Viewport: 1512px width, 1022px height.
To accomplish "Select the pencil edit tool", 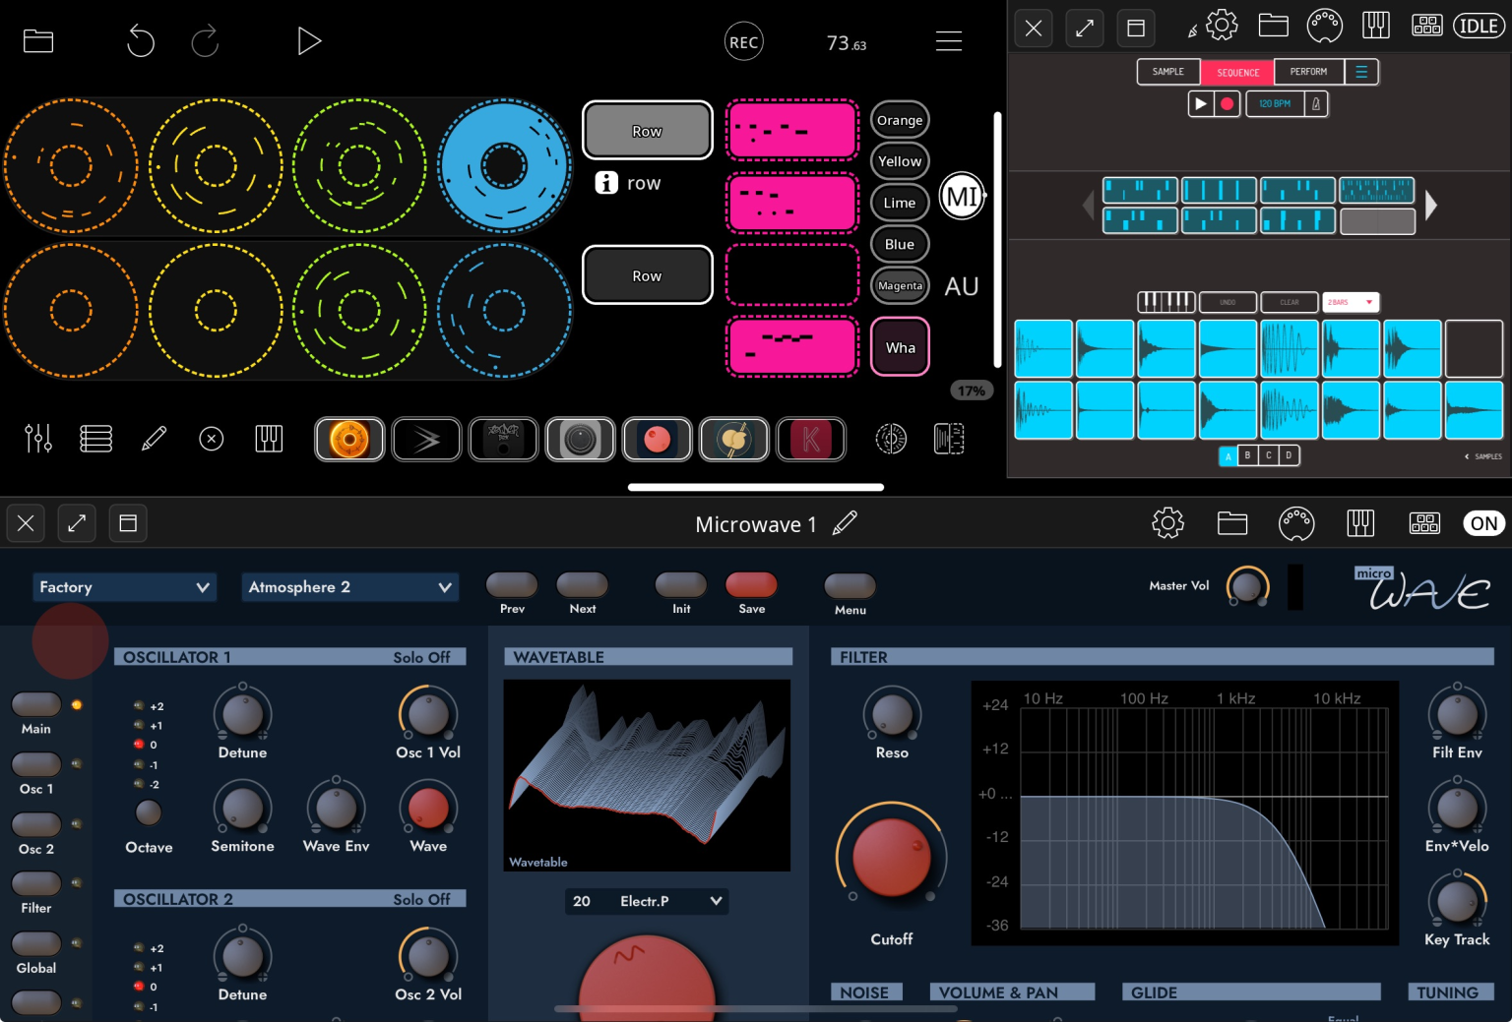I will coord(154,439).
